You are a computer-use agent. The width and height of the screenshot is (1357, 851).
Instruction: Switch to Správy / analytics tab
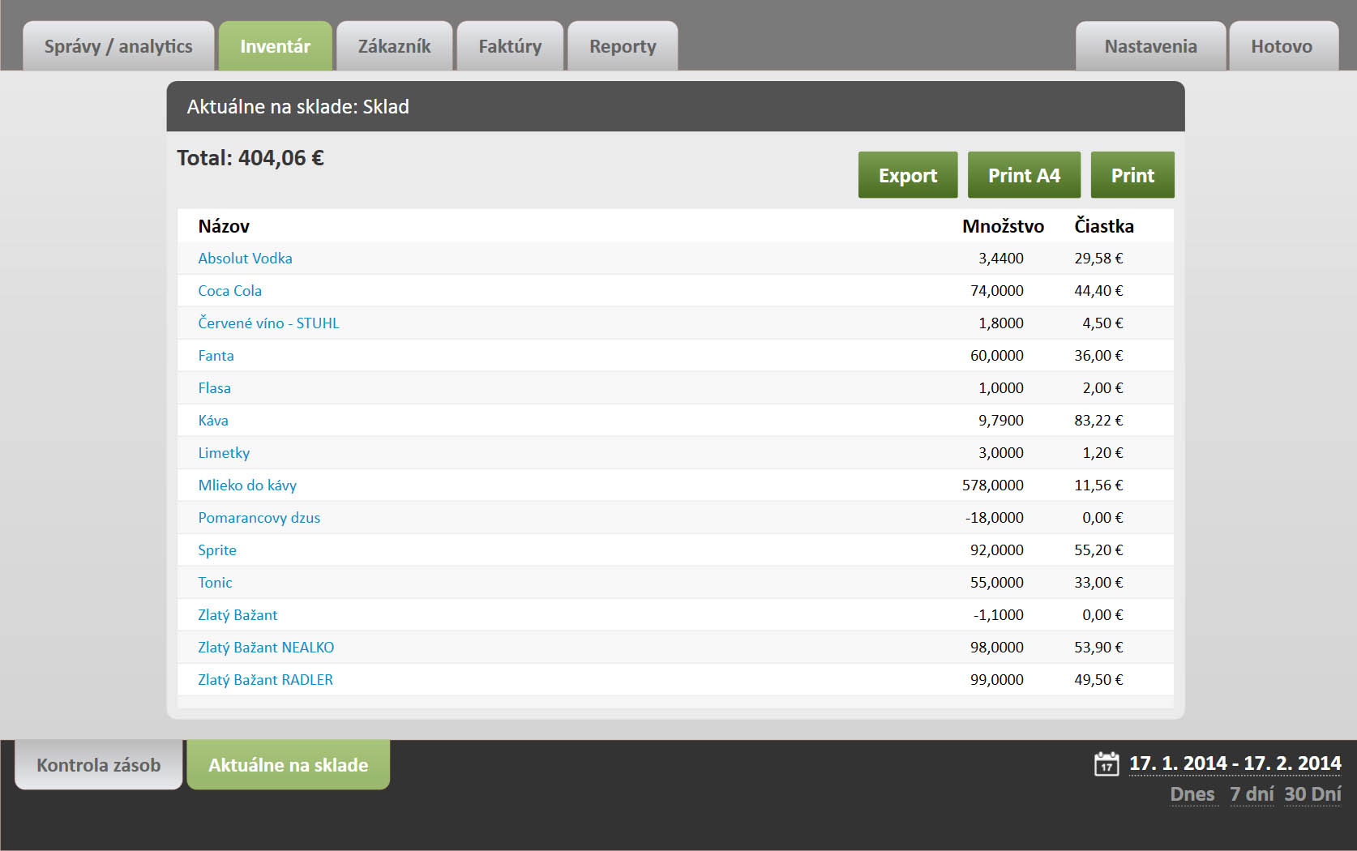(x=118, y=46)
